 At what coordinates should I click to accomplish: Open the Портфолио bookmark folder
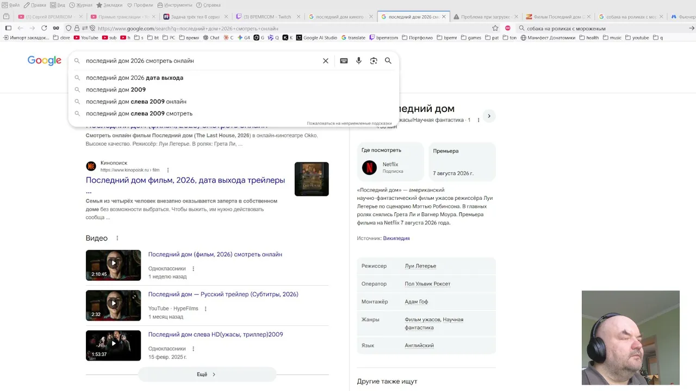(417, 38)
